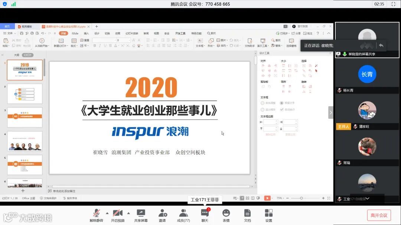
Task: Open the picture (图片) dropdown
Action: coord(222,40)
